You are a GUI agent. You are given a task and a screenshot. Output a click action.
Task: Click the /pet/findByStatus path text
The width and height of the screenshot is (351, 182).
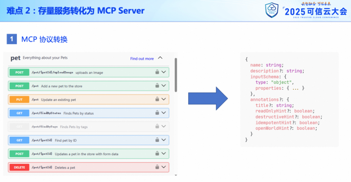coord(46,113)
